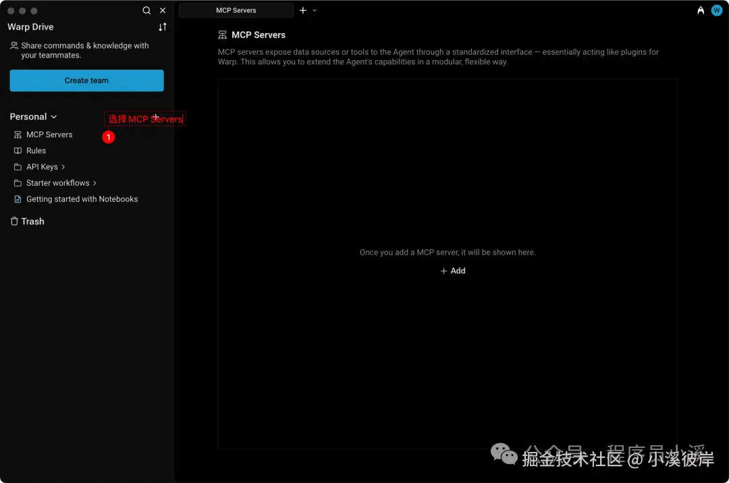Click the Personal section label

tap(28, 117)
